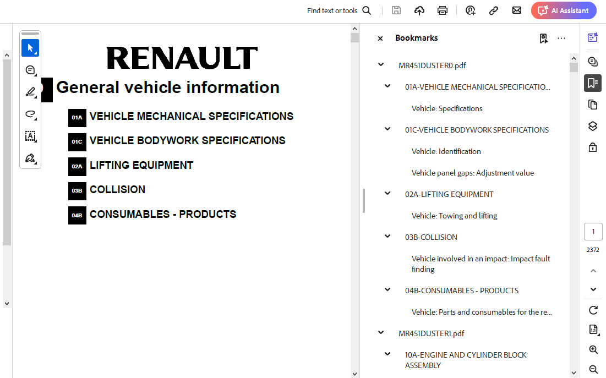606x378 pixels.
Task: Click the Find text or tools search icon
Action: 367,10
